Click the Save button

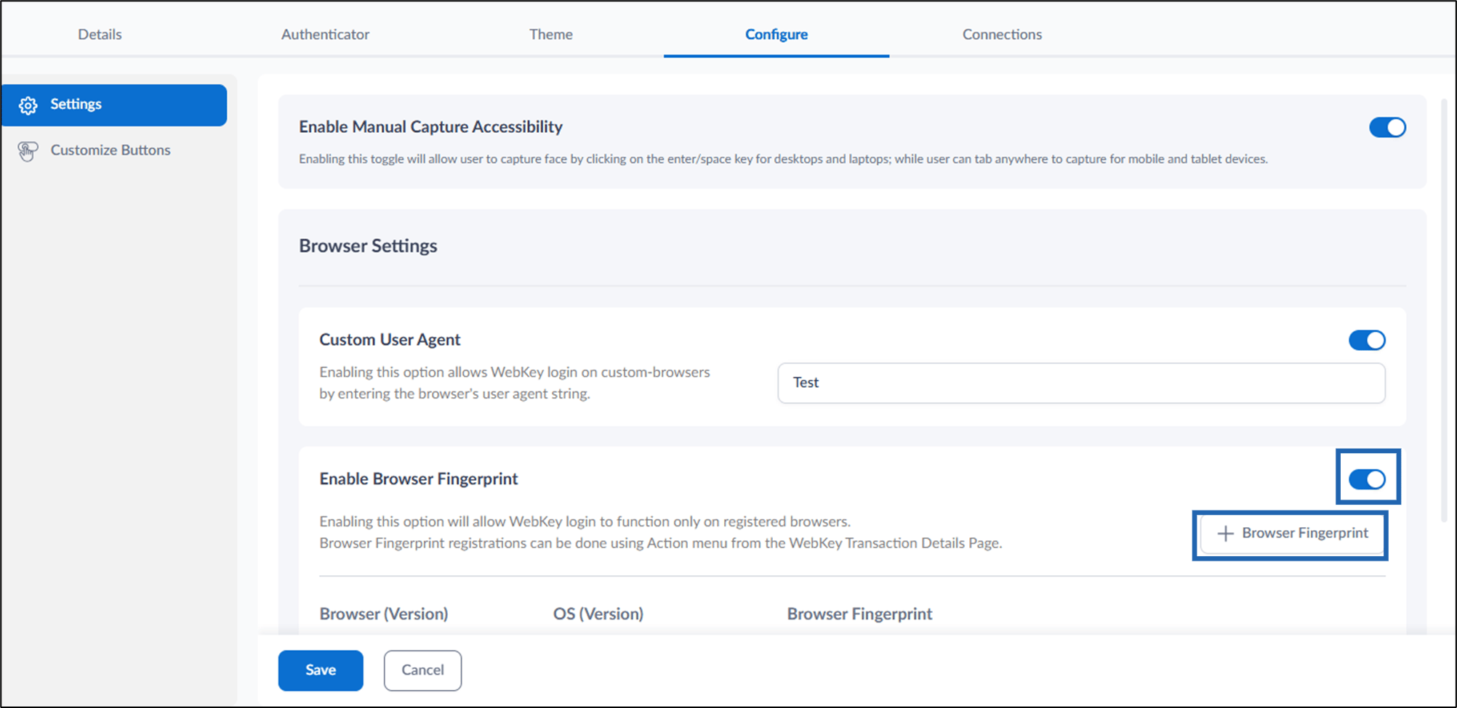click(321, 670)
